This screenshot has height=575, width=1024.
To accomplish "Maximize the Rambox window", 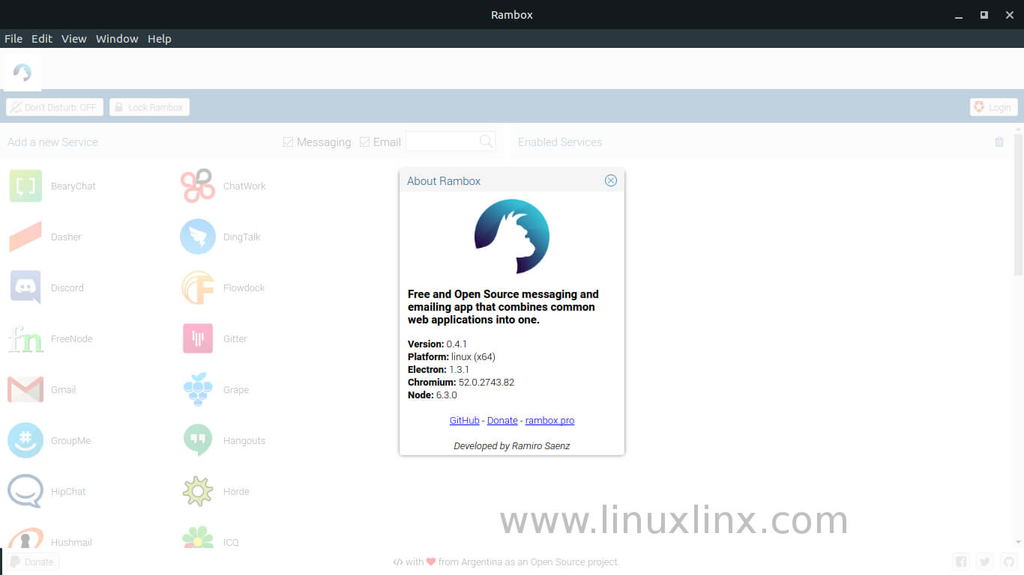I will [x=984, y=14].
